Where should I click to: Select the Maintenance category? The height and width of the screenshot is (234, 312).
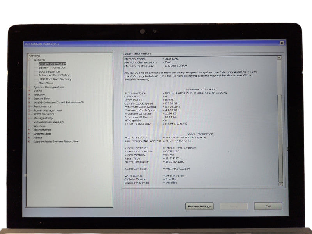43,130
